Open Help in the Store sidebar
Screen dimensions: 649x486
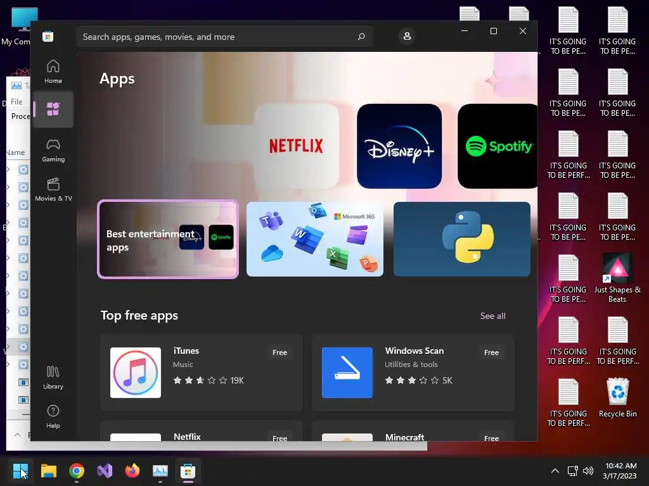pyautogui.click(x=53, y=416)
